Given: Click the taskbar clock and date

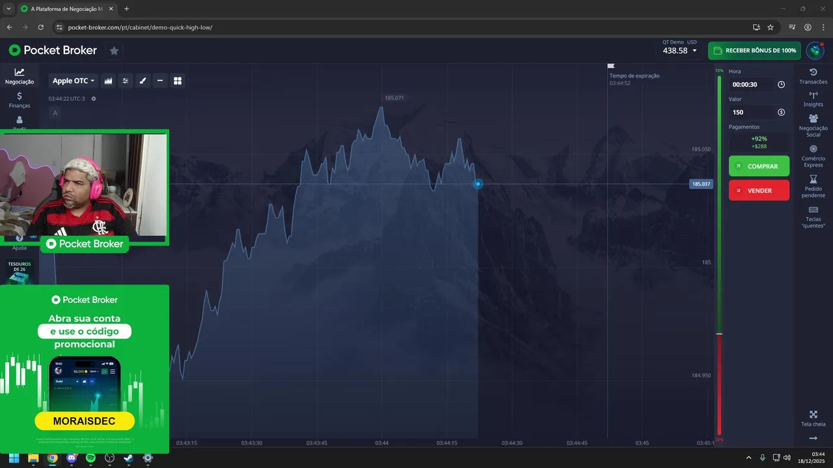Looking at the screenshot, I should tap(812, 458).
